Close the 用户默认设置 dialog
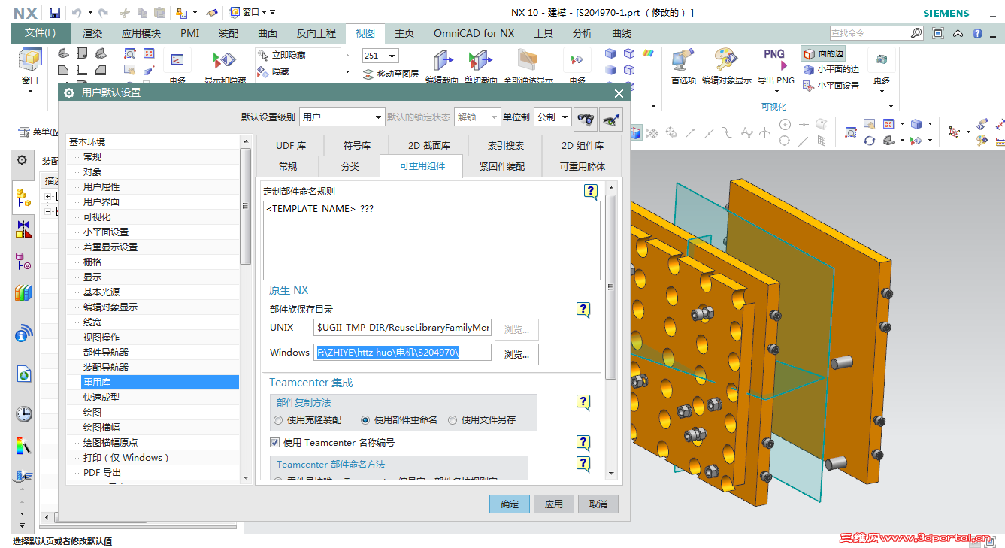This screenshot has width=1005, height=548. tap(619, 93)
